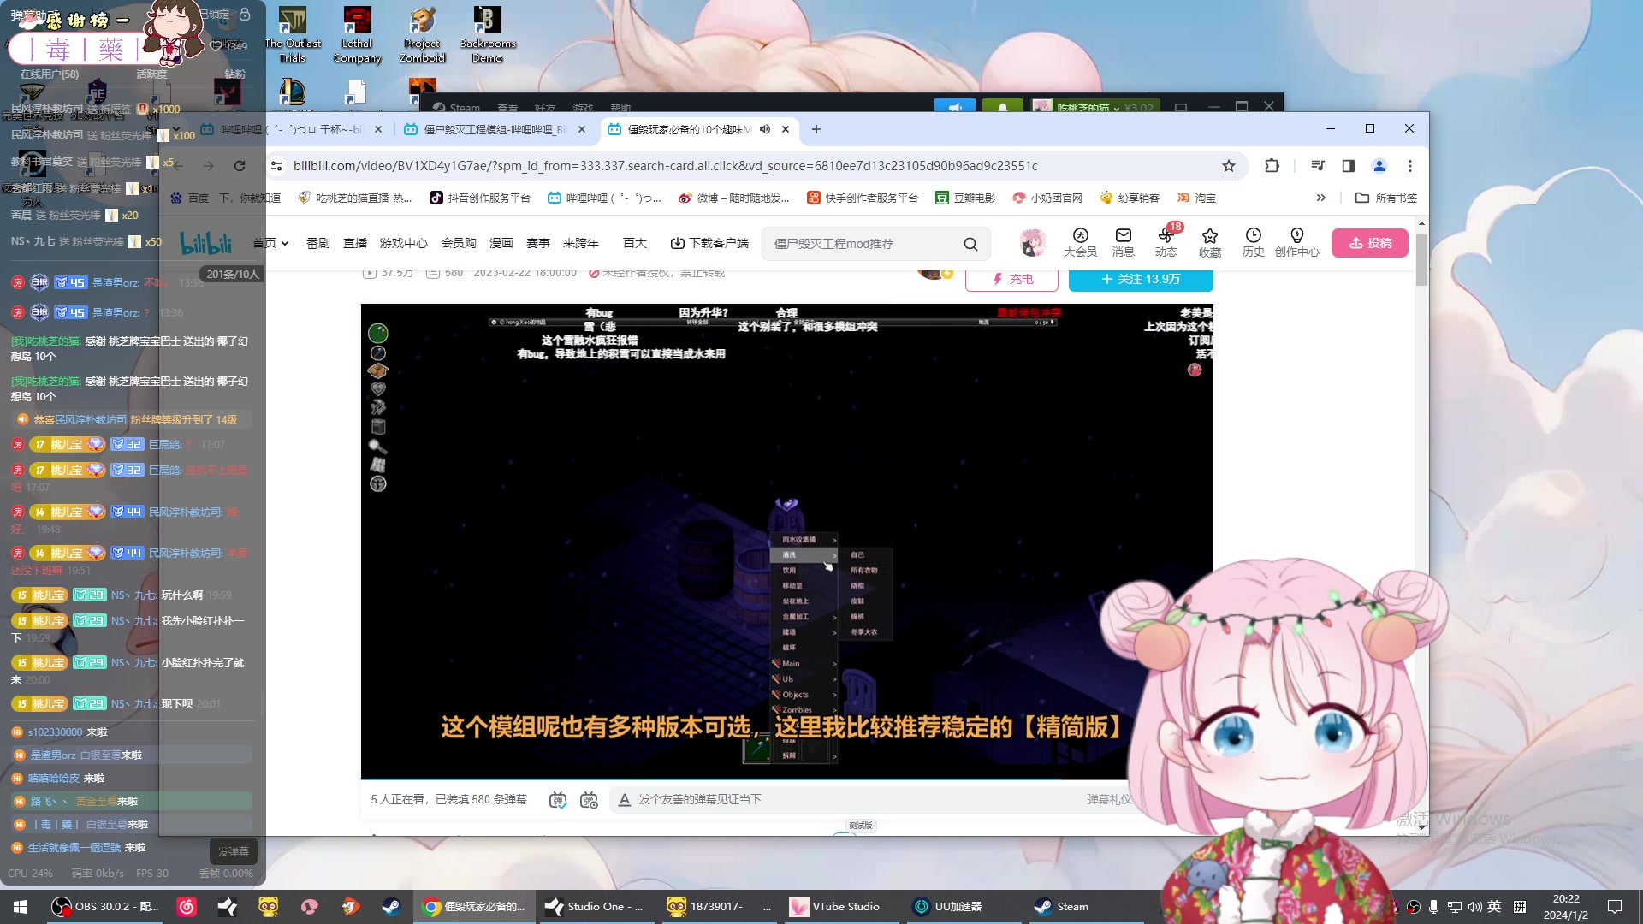Open the 动态 feed icon with badge 18
Viewport: 1643px width, 924px height.
coord(1166,243)
